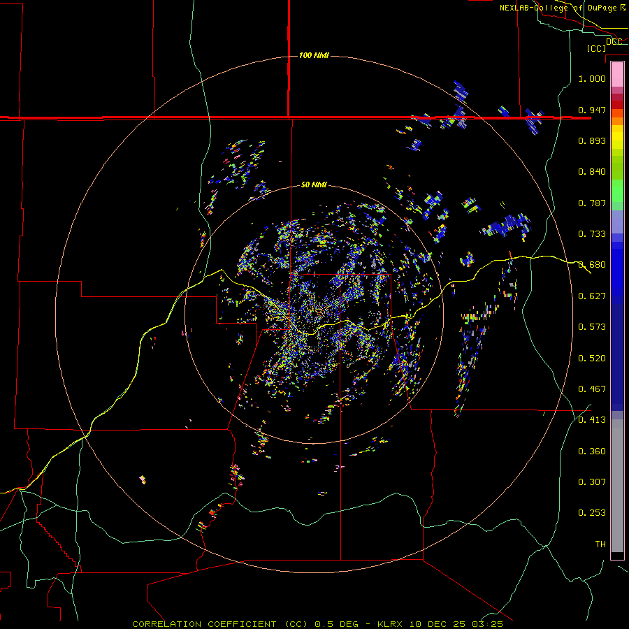Viewport: 629px width, 629px height.
Task: Click the "0.5 DEG" elevation text
Action: [336, 624]
